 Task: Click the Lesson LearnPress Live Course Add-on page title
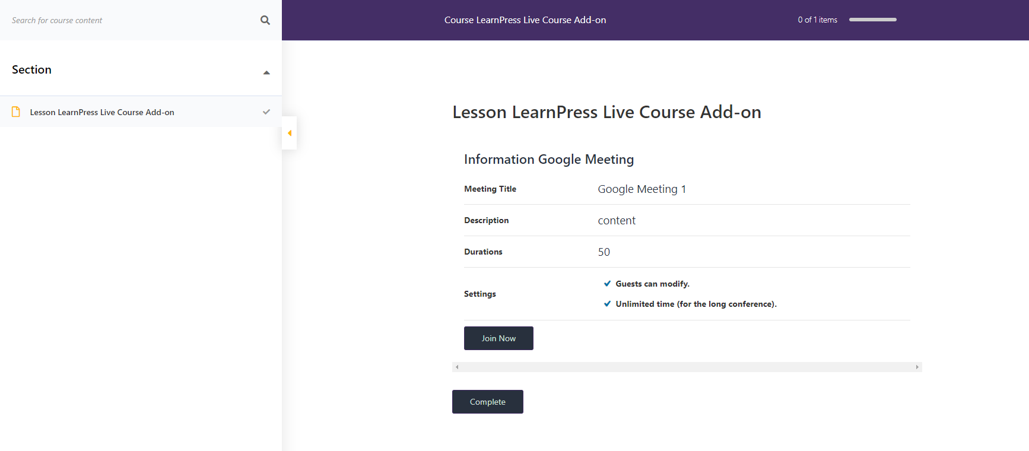coord(606,112)
